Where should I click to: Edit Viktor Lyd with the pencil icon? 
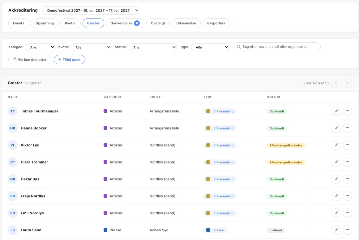(x=336, y=145)
